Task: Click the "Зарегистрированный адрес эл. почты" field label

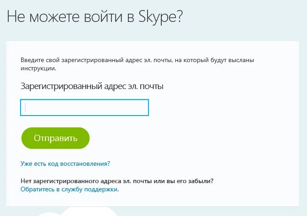Action: click(x=92, y=86)
